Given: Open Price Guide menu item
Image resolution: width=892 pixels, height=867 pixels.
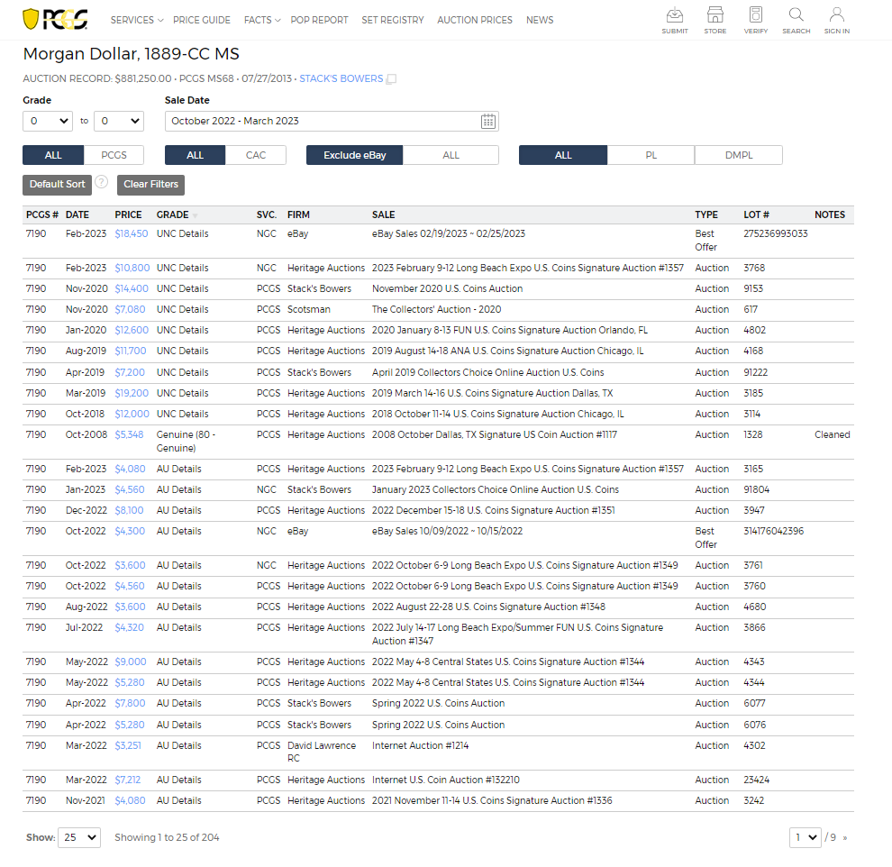Looking at the screenshot, I should pyautogui.click(x=202, y=20).
